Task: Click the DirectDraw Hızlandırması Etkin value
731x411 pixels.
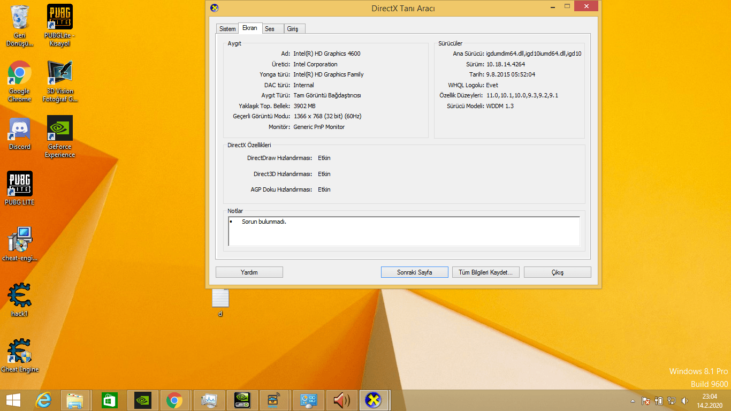Action: click(324, 158)
